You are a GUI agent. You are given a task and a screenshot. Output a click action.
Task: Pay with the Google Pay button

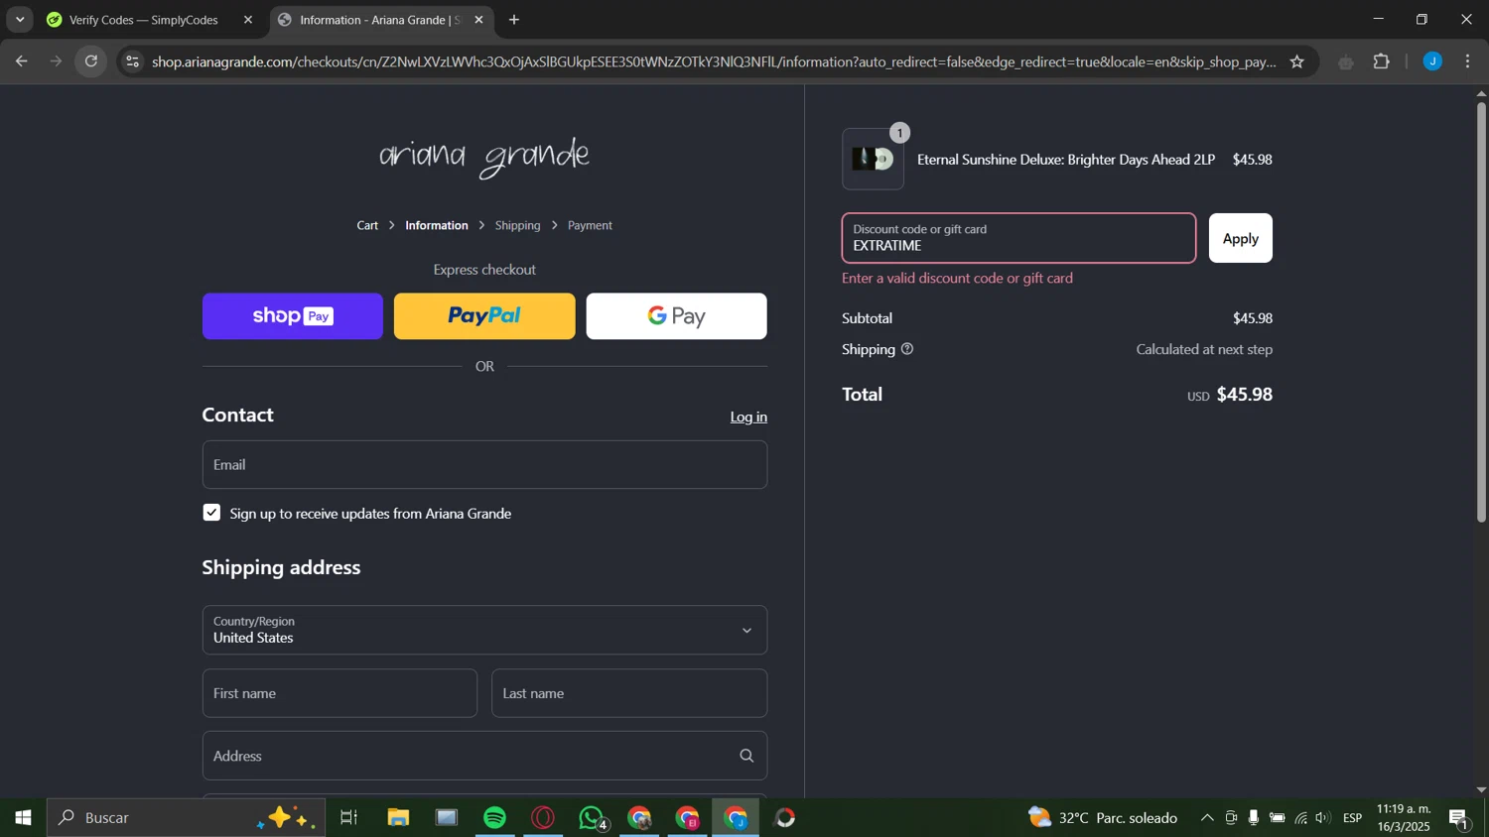click(676, 316)
